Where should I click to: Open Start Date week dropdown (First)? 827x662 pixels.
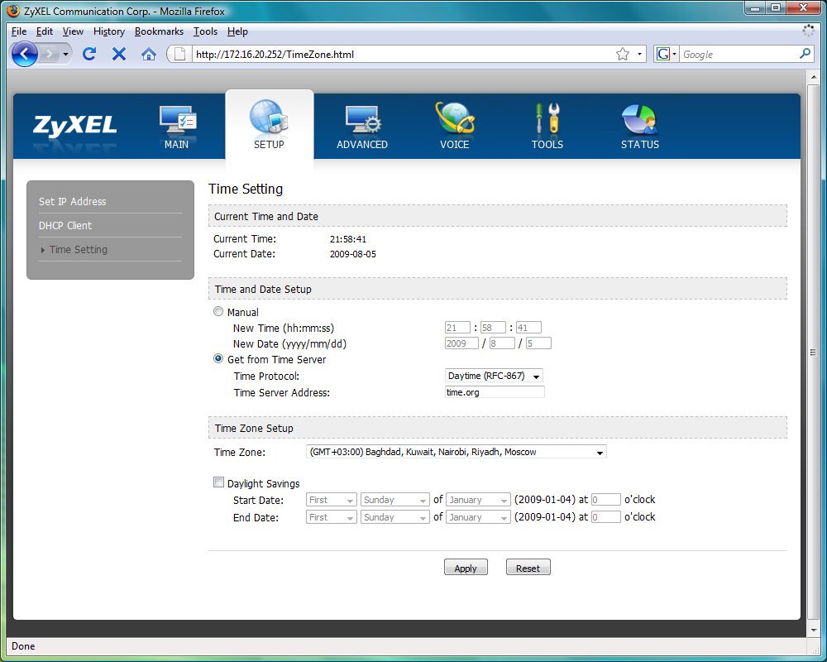tap(332, 500)
